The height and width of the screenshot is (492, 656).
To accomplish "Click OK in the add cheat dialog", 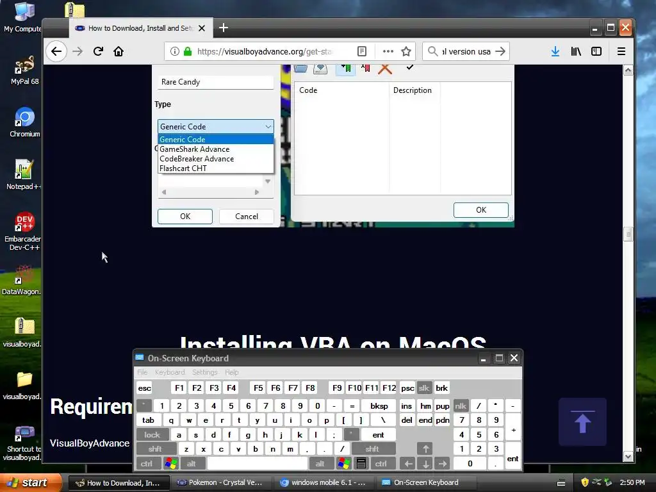I will [x=185, y=217].
